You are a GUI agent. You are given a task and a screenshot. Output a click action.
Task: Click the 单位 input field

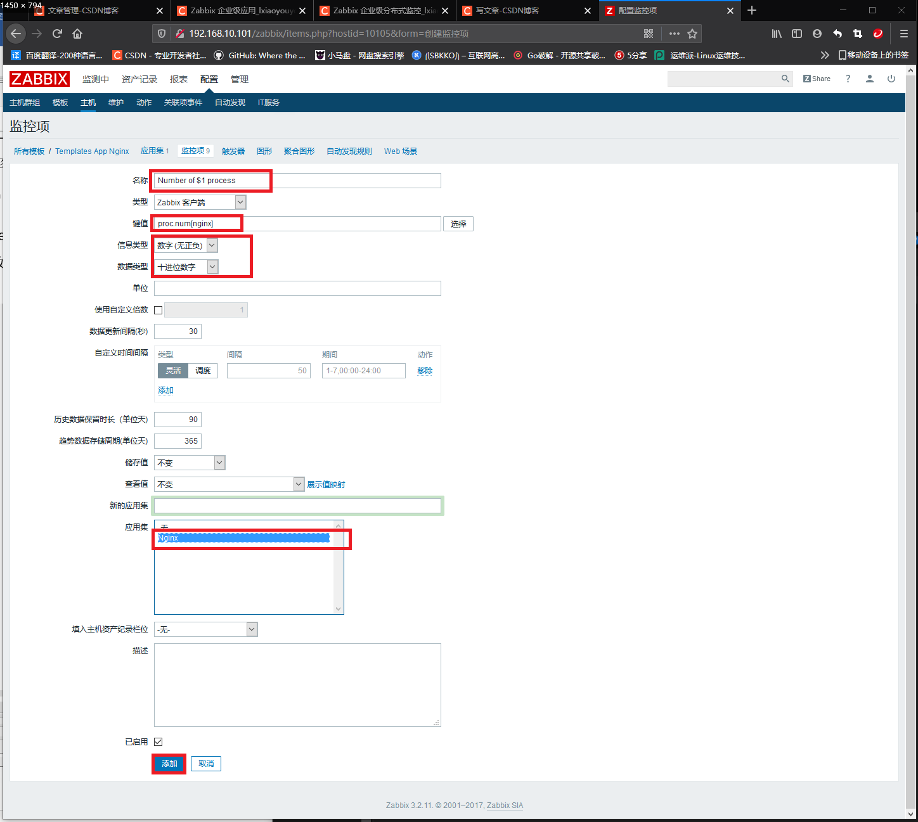(x=297, y=288)
